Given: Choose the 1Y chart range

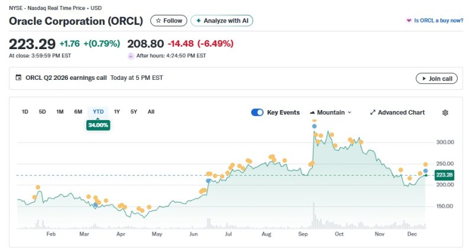Looking at the screenshot, I should (116, 112).
